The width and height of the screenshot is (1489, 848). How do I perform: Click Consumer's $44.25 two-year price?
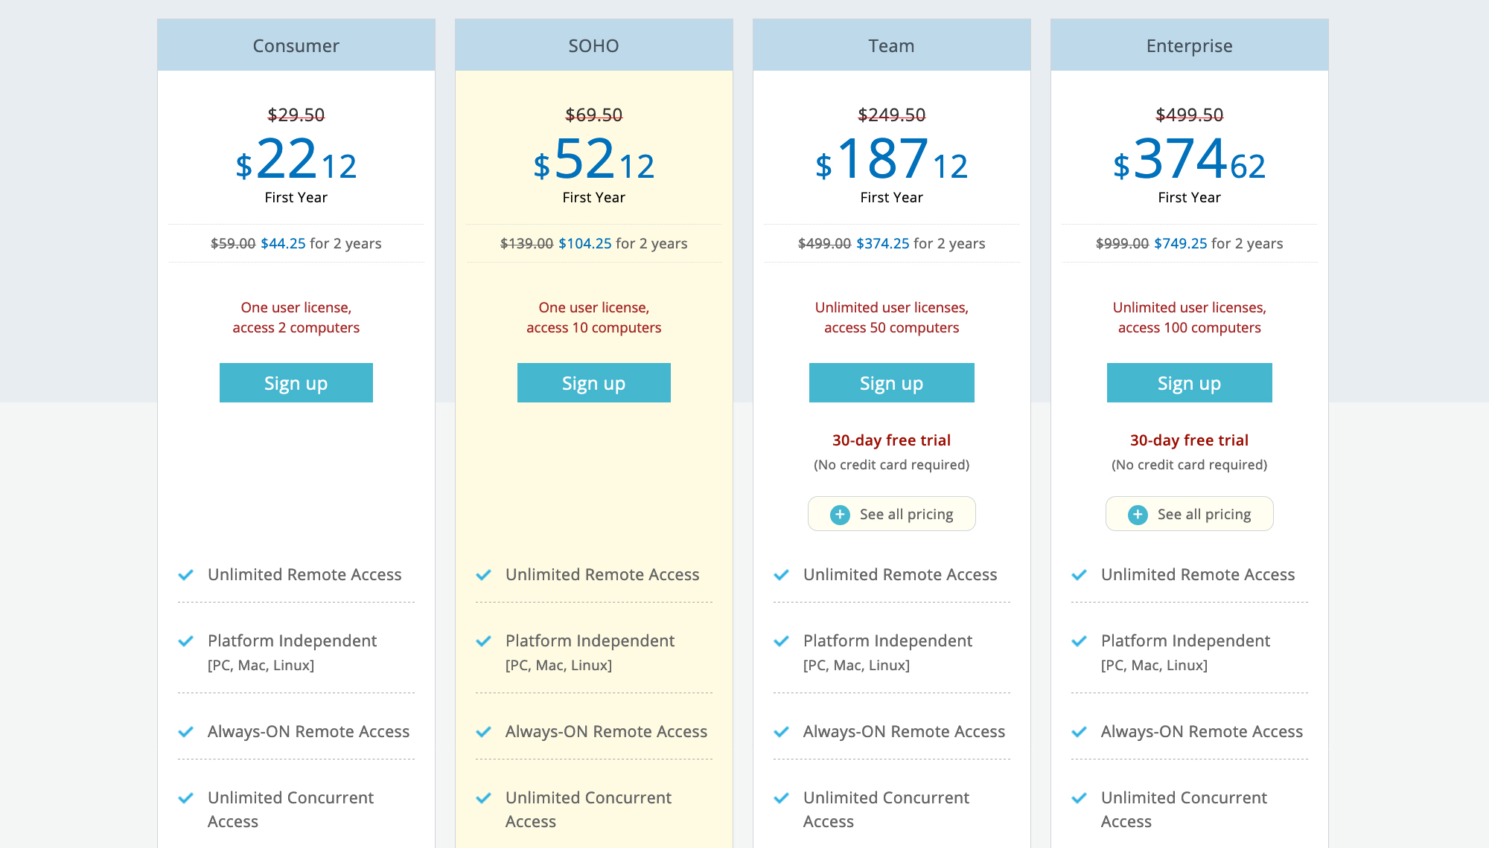coord(283,243)
